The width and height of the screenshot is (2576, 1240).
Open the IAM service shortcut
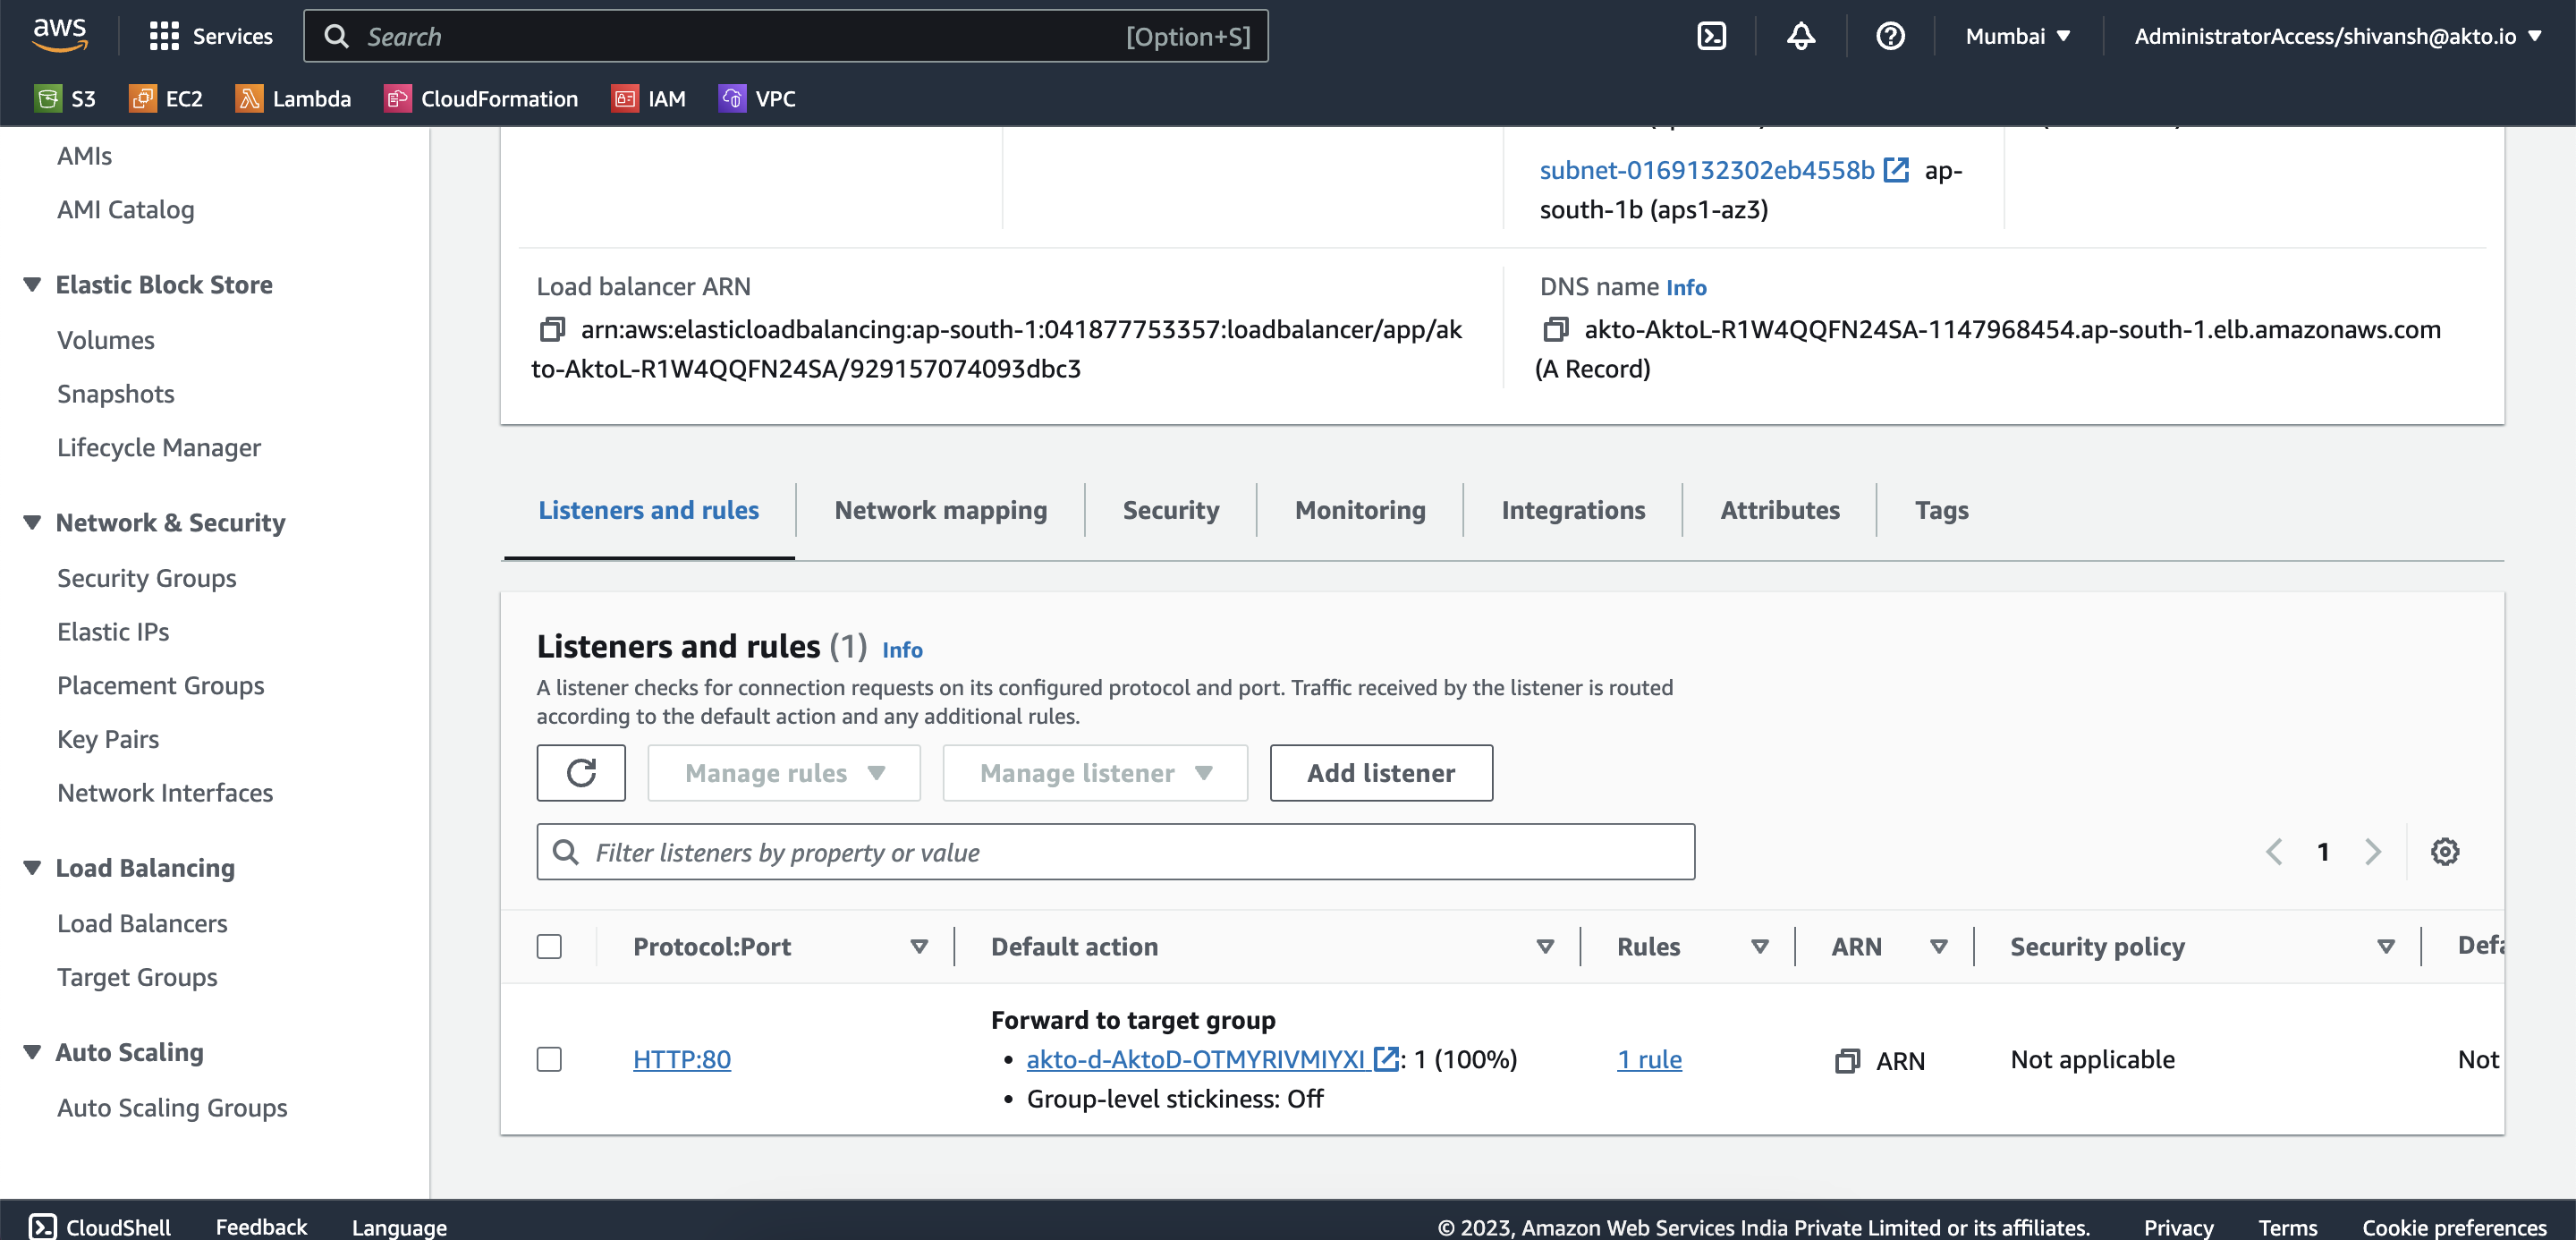[649, 98]
